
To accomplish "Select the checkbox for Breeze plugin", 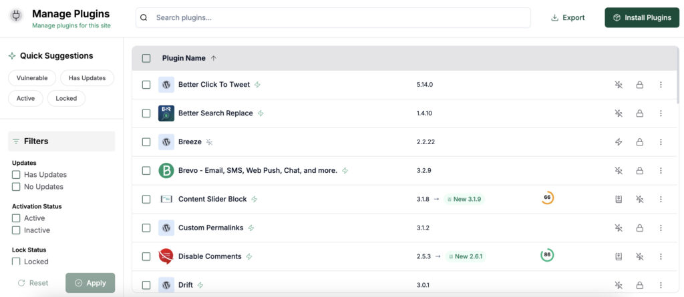I will pos(146,141).
